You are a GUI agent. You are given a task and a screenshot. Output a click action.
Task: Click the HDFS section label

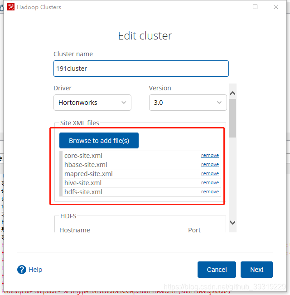click(68, 216)
